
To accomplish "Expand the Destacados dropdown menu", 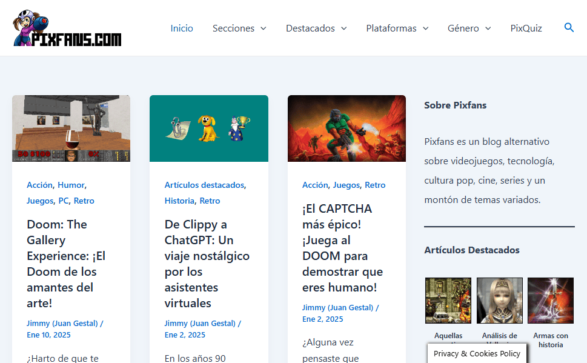I will click(x=316, y=28).
